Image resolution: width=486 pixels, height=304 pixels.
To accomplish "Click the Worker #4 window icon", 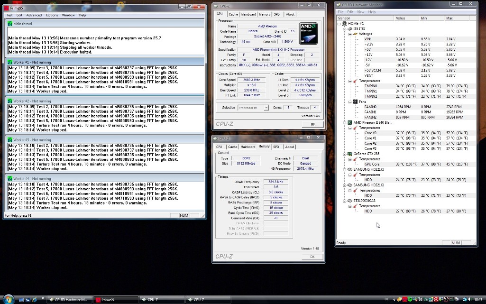I will pos(10,178).
